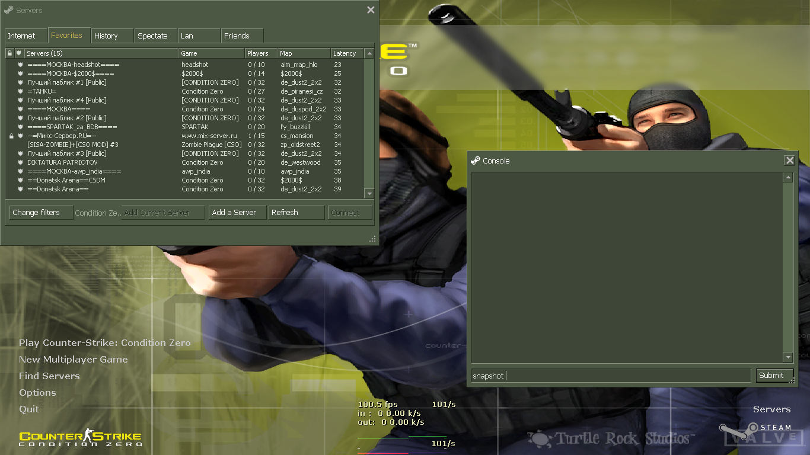Sort by Game column header

pos(212,53)
